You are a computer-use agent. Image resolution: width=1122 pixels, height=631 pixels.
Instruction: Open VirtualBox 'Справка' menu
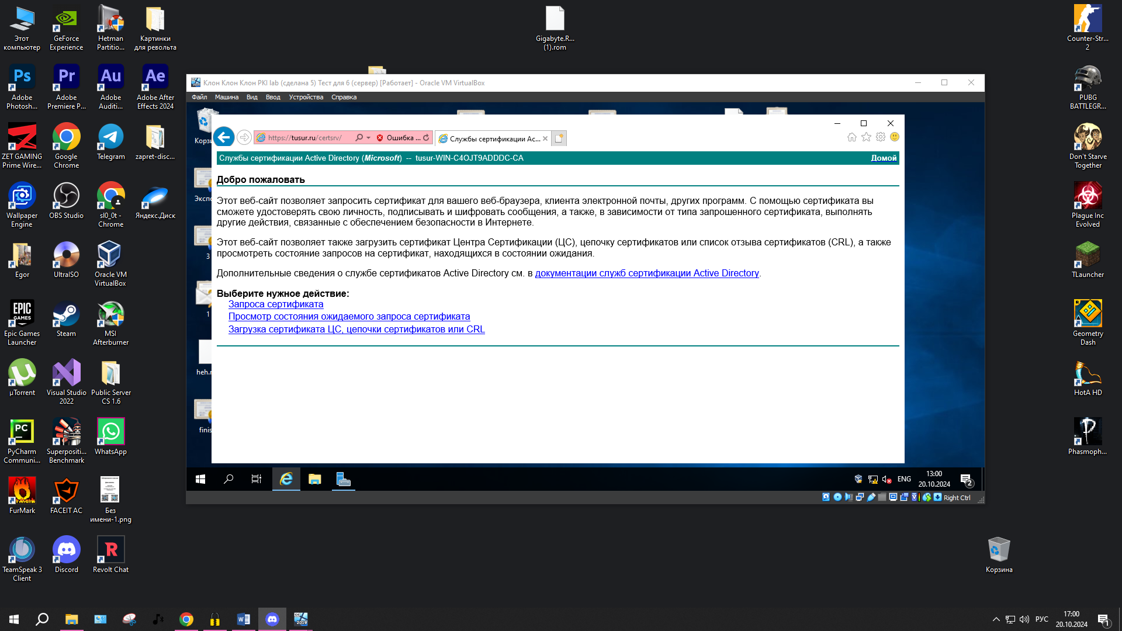coord(344,97)
